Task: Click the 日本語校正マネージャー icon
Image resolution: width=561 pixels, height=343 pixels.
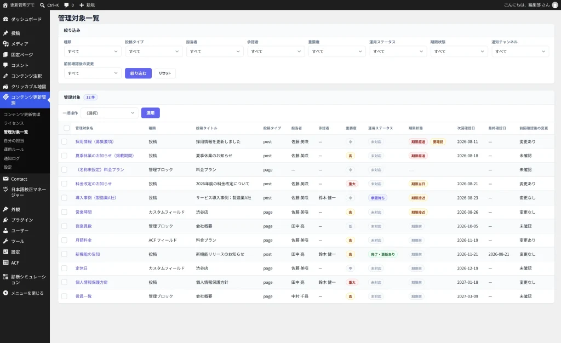Action: pos(5,190)
